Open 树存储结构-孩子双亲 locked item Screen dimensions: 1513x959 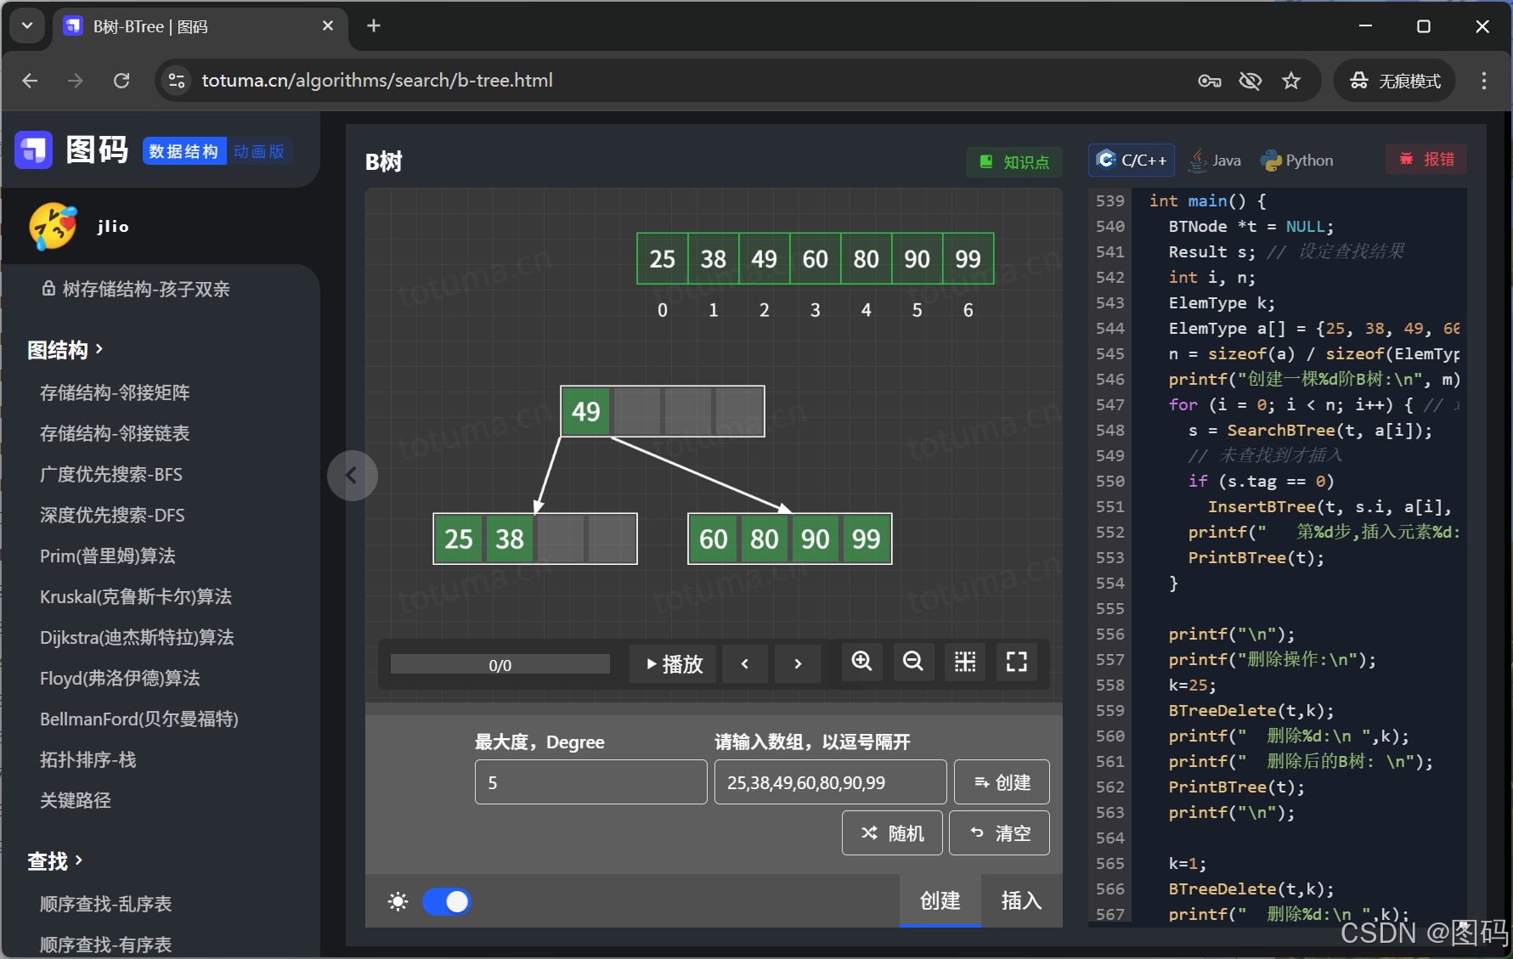tap(136, 289)
